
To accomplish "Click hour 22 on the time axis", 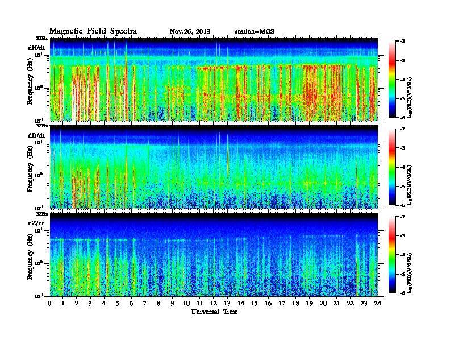I will point(351,303).
